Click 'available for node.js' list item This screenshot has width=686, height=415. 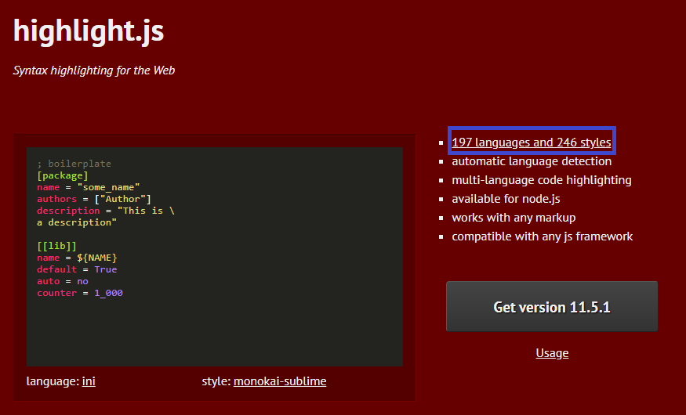[506, 199]
